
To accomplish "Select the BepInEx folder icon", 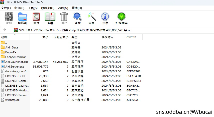I will point(3,52).
